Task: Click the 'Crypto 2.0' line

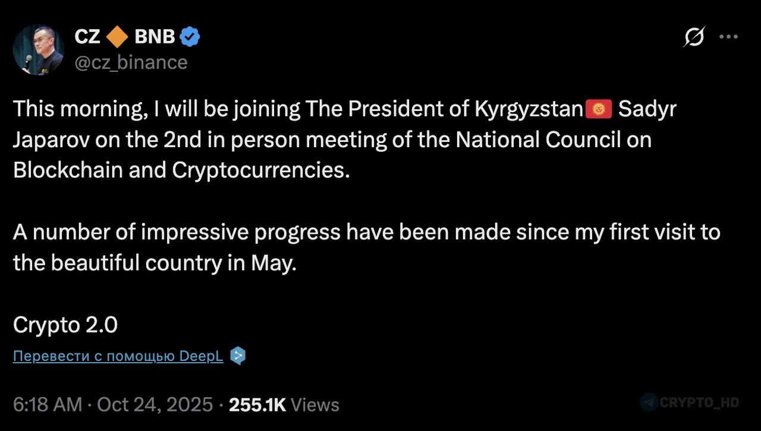Action: click(65, 325)
